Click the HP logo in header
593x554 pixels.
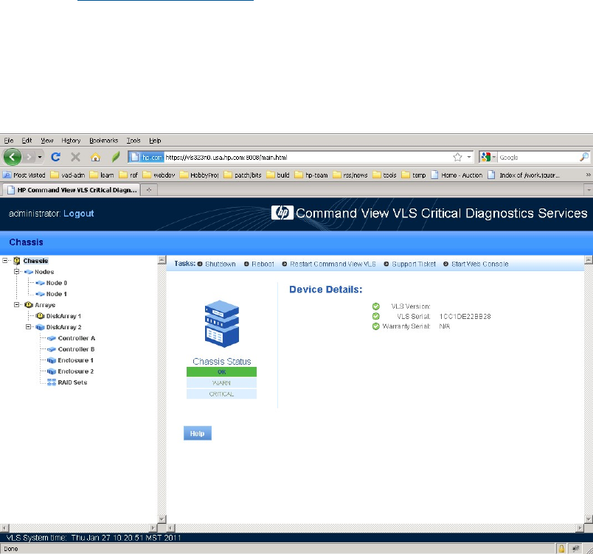pyautogui.click(x=282, y=213)
